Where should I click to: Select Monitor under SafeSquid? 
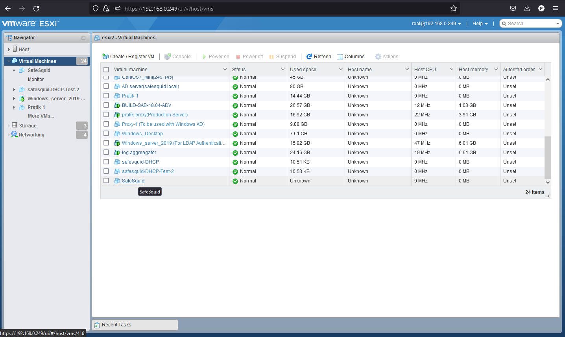click(36, 79)
